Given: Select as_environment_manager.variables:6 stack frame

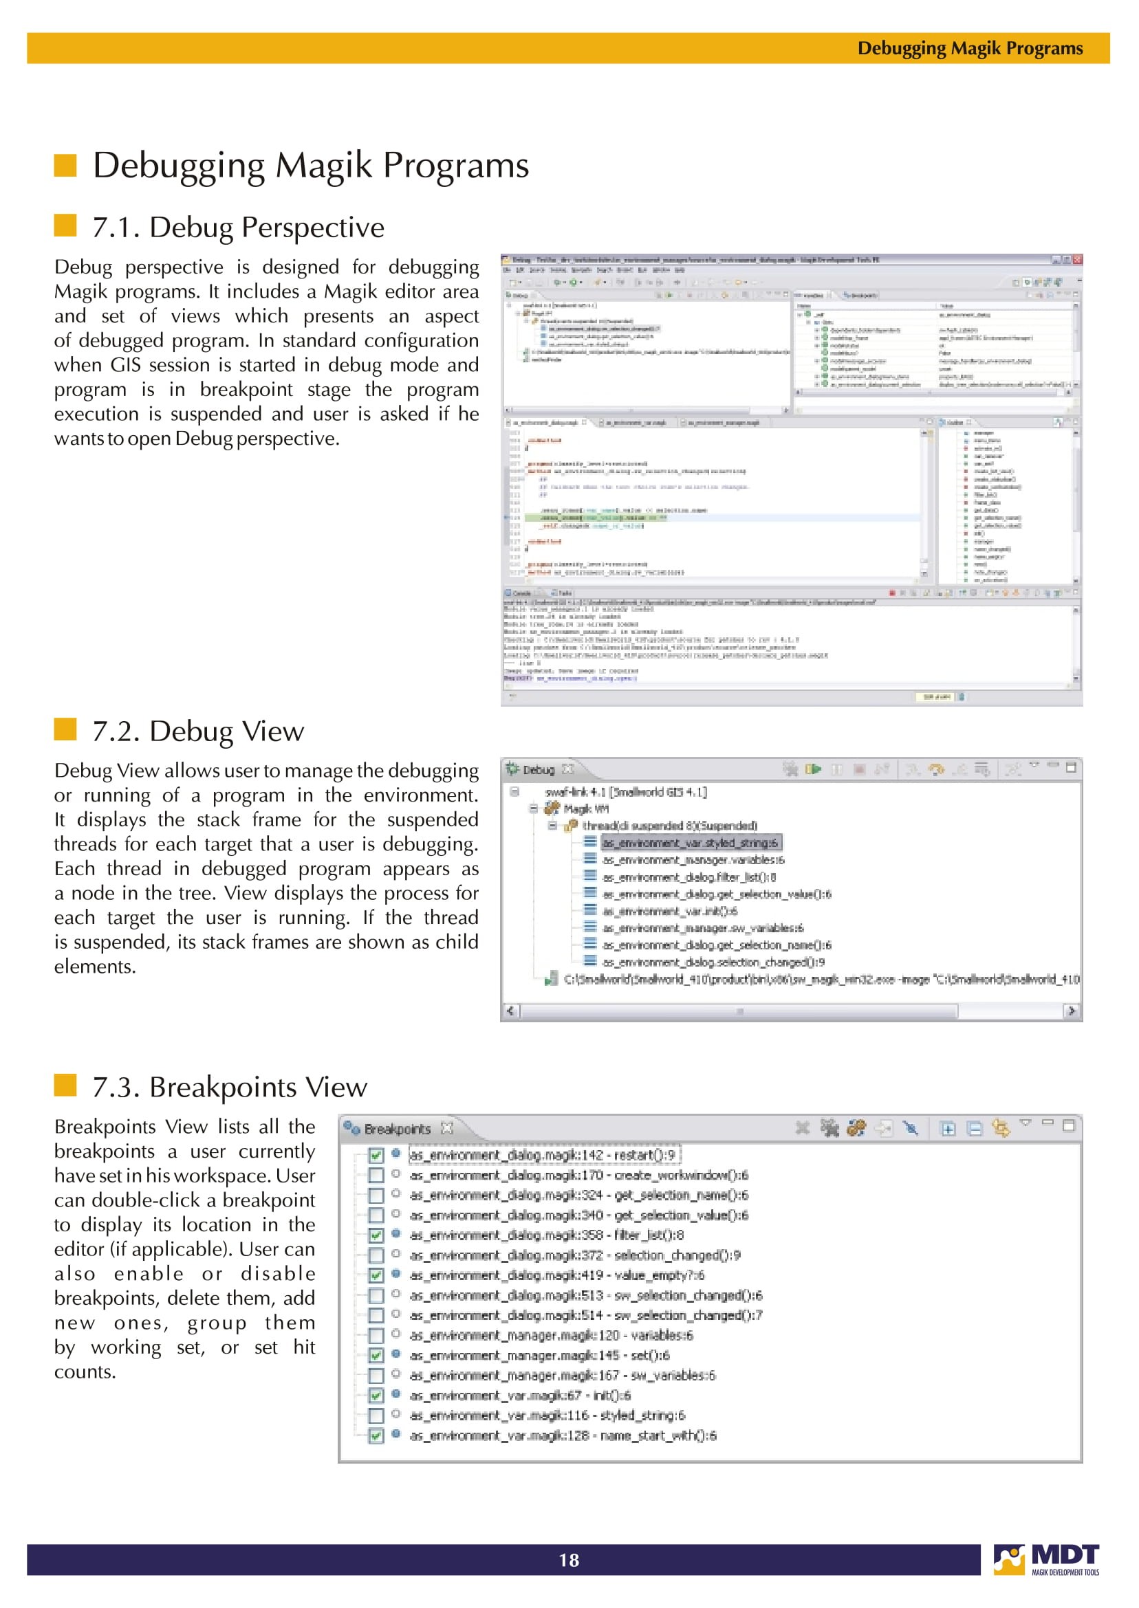Looking at the screenshot, I should [x=693, y=859].
